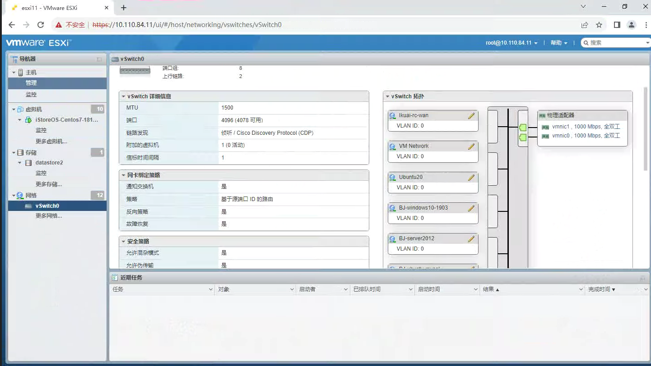Collapse the 虚拟机 tree node

14,110
